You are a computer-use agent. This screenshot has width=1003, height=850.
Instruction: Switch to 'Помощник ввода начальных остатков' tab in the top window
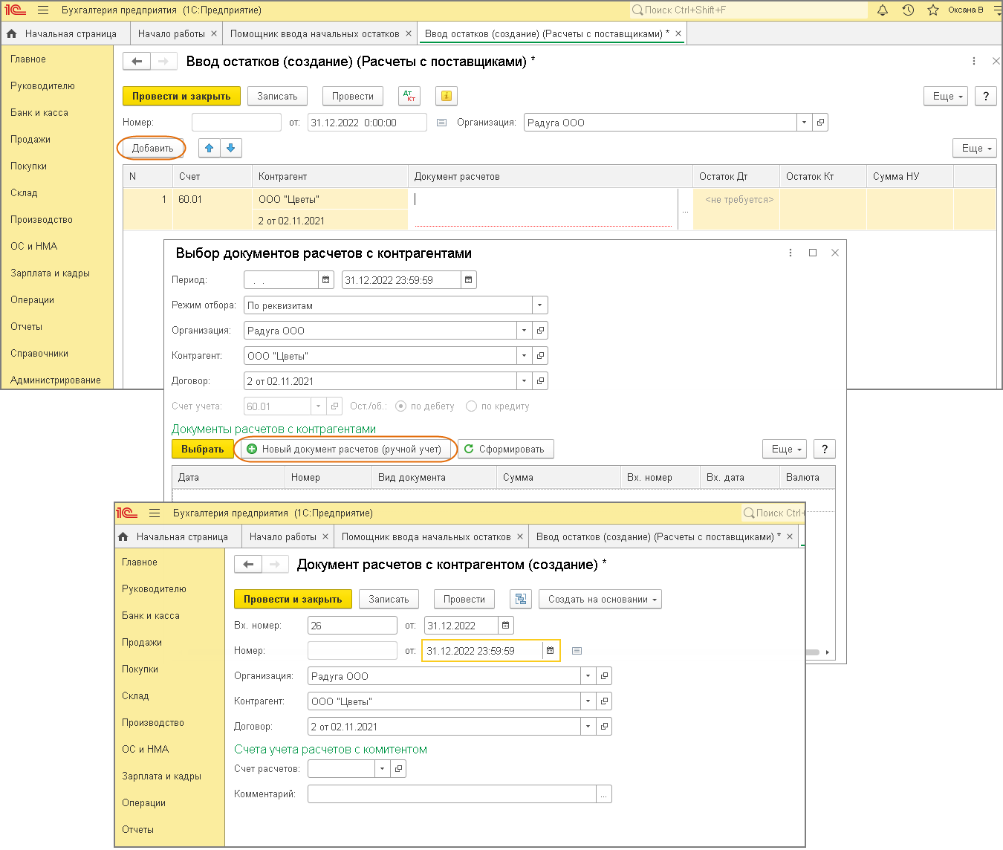[x=315, y=33]
